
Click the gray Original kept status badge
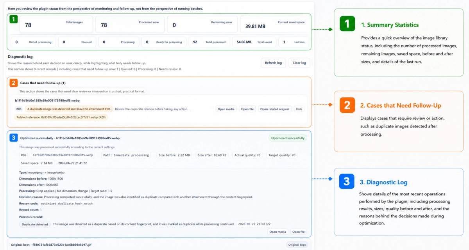coord(297,245)
